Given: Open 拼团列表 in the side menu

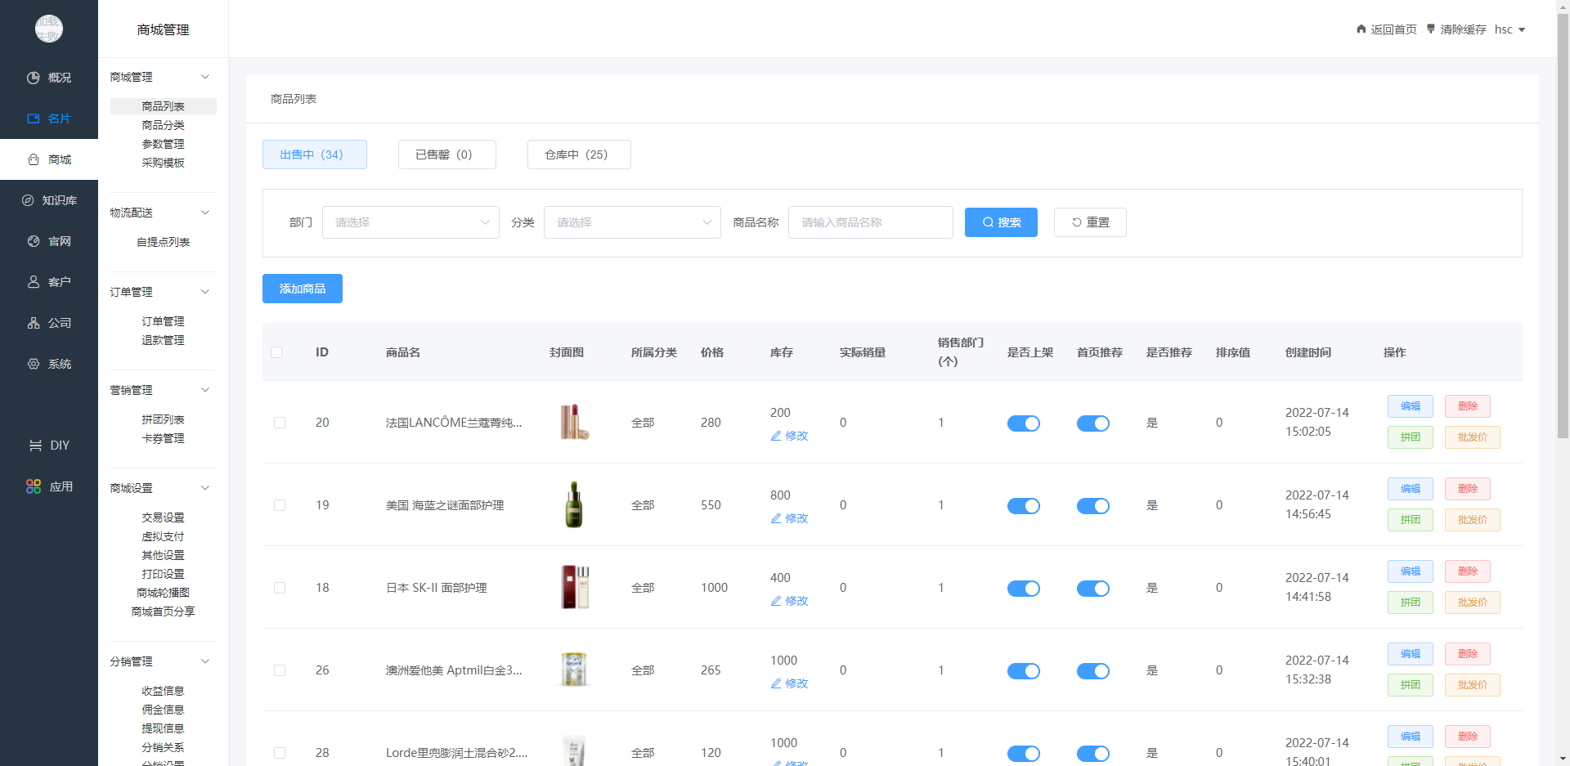Looking at the screenshot, I should 163,419.
